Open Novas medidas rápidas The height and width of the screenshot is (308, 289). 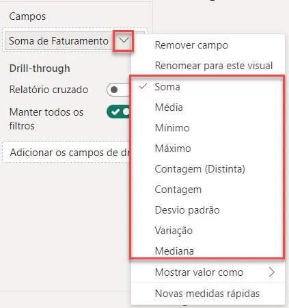click(208, 294)
